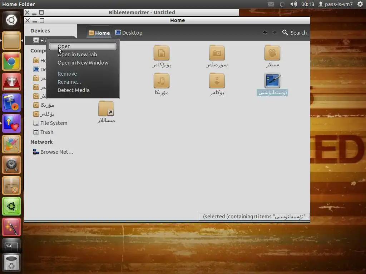This screenshot has width=366, height=274.
Task: Open the Trash bin in dock
Action: (11, 262)
